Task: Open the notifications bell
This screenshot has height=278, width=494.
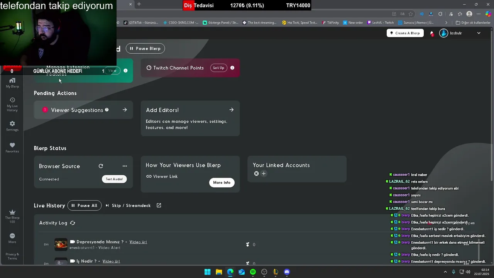Action: [x=432, y=33]
